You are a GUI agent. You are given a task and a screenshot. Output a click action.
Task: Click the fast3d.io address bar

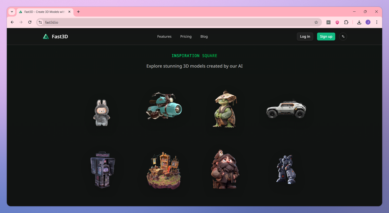tap(178, 22)
